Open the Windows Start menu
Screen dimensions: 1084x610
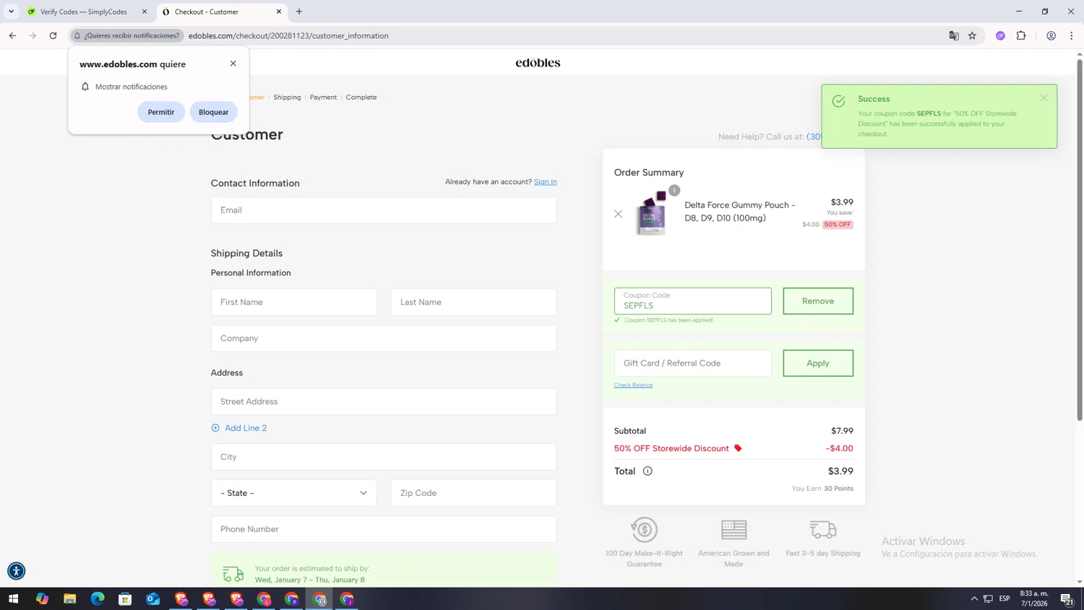(x=13, y=598)
